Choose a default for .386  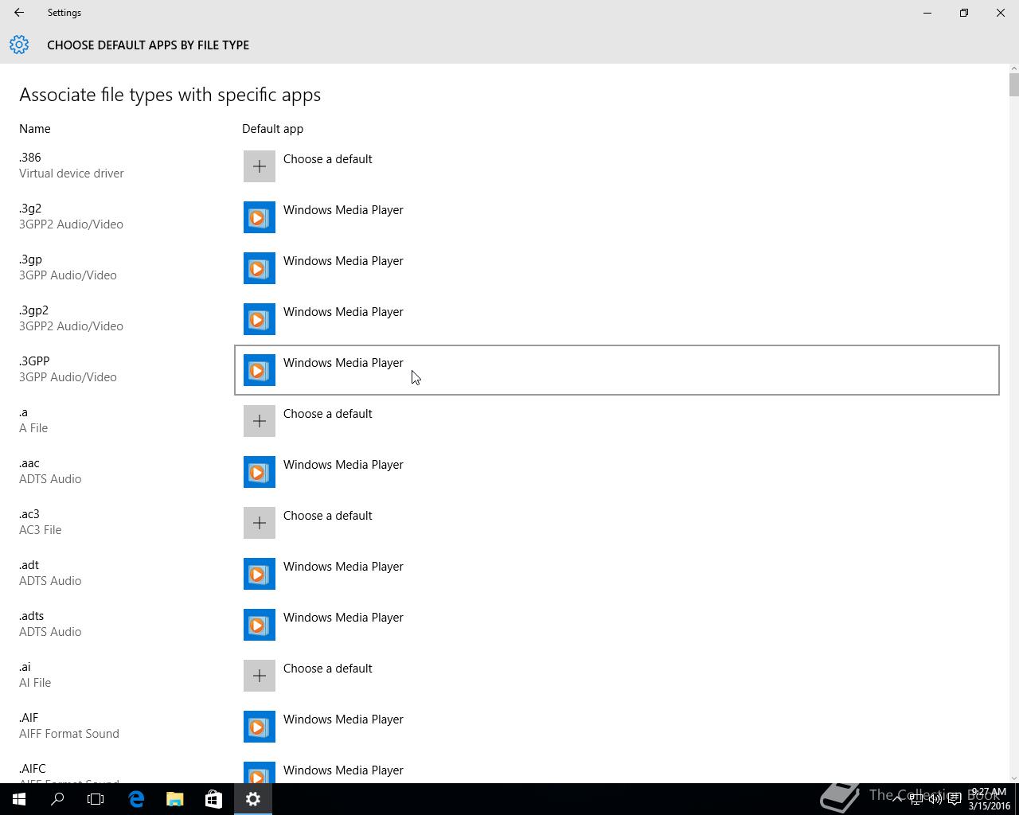617,166
